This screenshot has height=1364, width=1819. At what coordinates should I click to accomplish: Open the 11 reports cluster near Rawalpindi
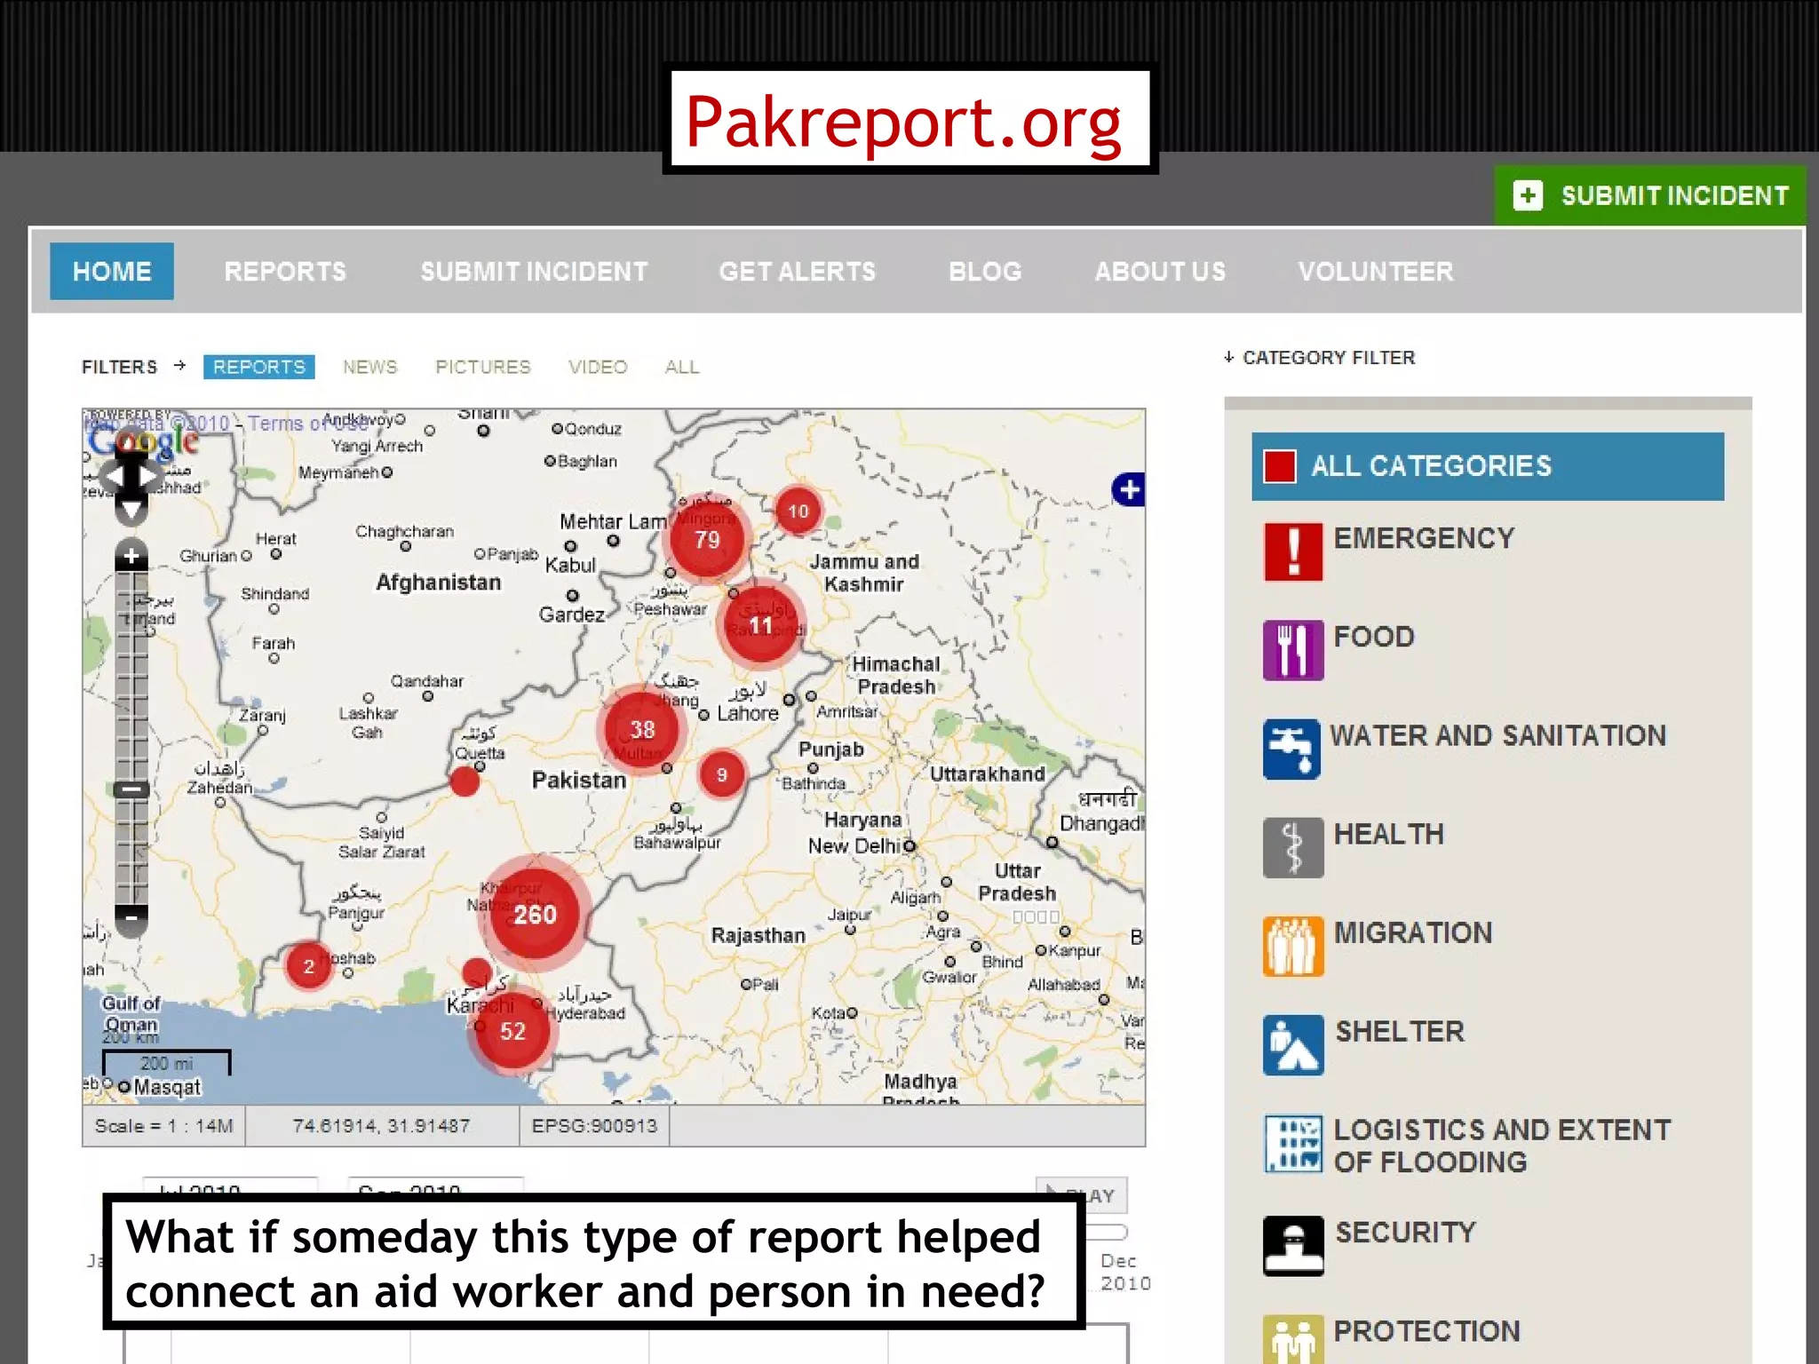760,625
